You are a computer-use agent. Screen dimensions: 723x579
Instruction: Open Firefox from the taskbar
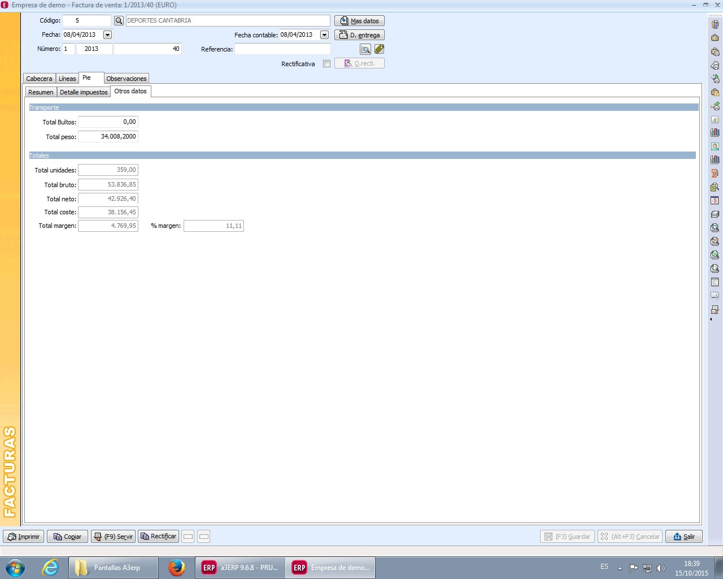click(176, 567)
